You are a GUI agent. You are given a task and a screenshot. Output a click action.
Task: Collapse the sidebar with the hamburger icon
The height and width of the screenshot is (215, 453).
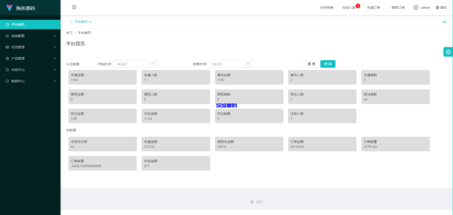click(x=74, y=7)
